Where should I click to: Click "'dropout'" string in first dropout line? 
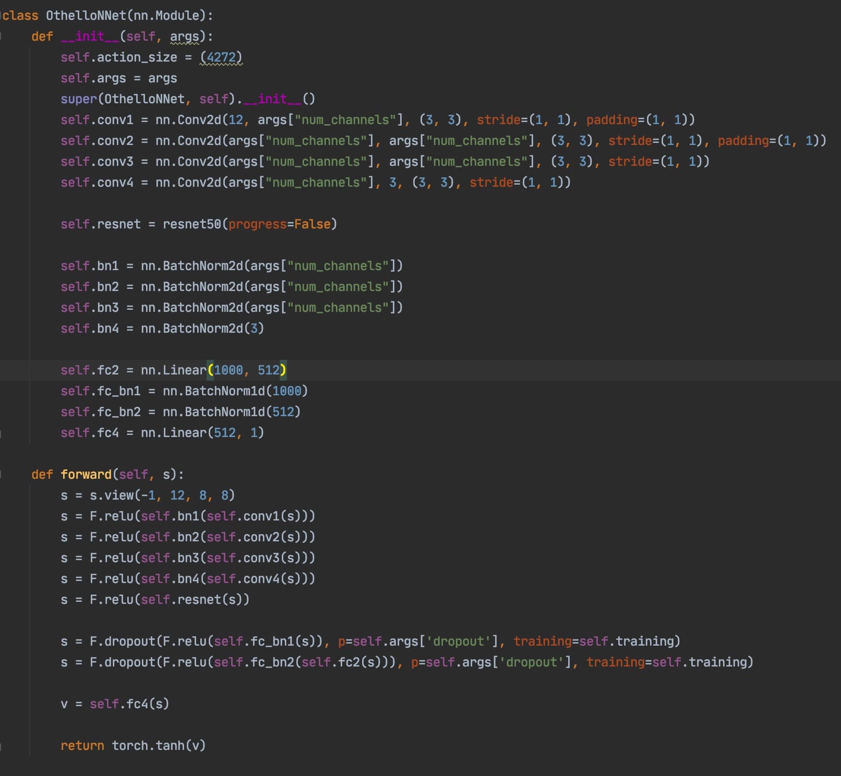(459, 641)
